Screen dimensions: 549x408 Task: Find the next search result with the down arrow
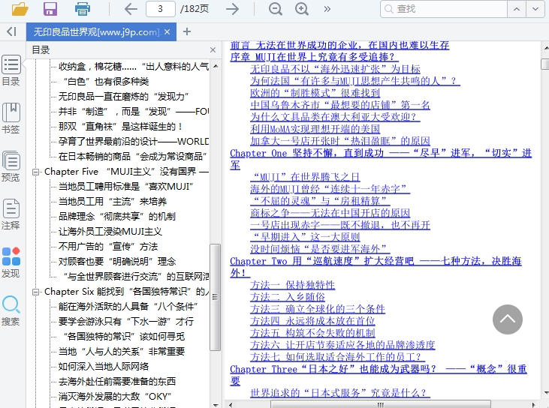pyautogui.click(x=535, y=9)
